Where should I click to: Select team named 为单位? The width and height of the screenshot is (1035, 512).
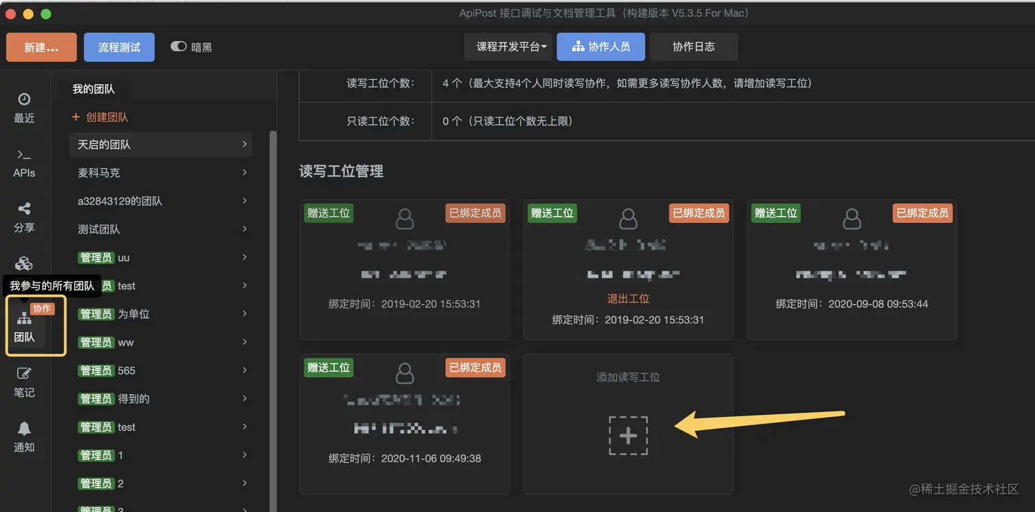coord(160,314)
